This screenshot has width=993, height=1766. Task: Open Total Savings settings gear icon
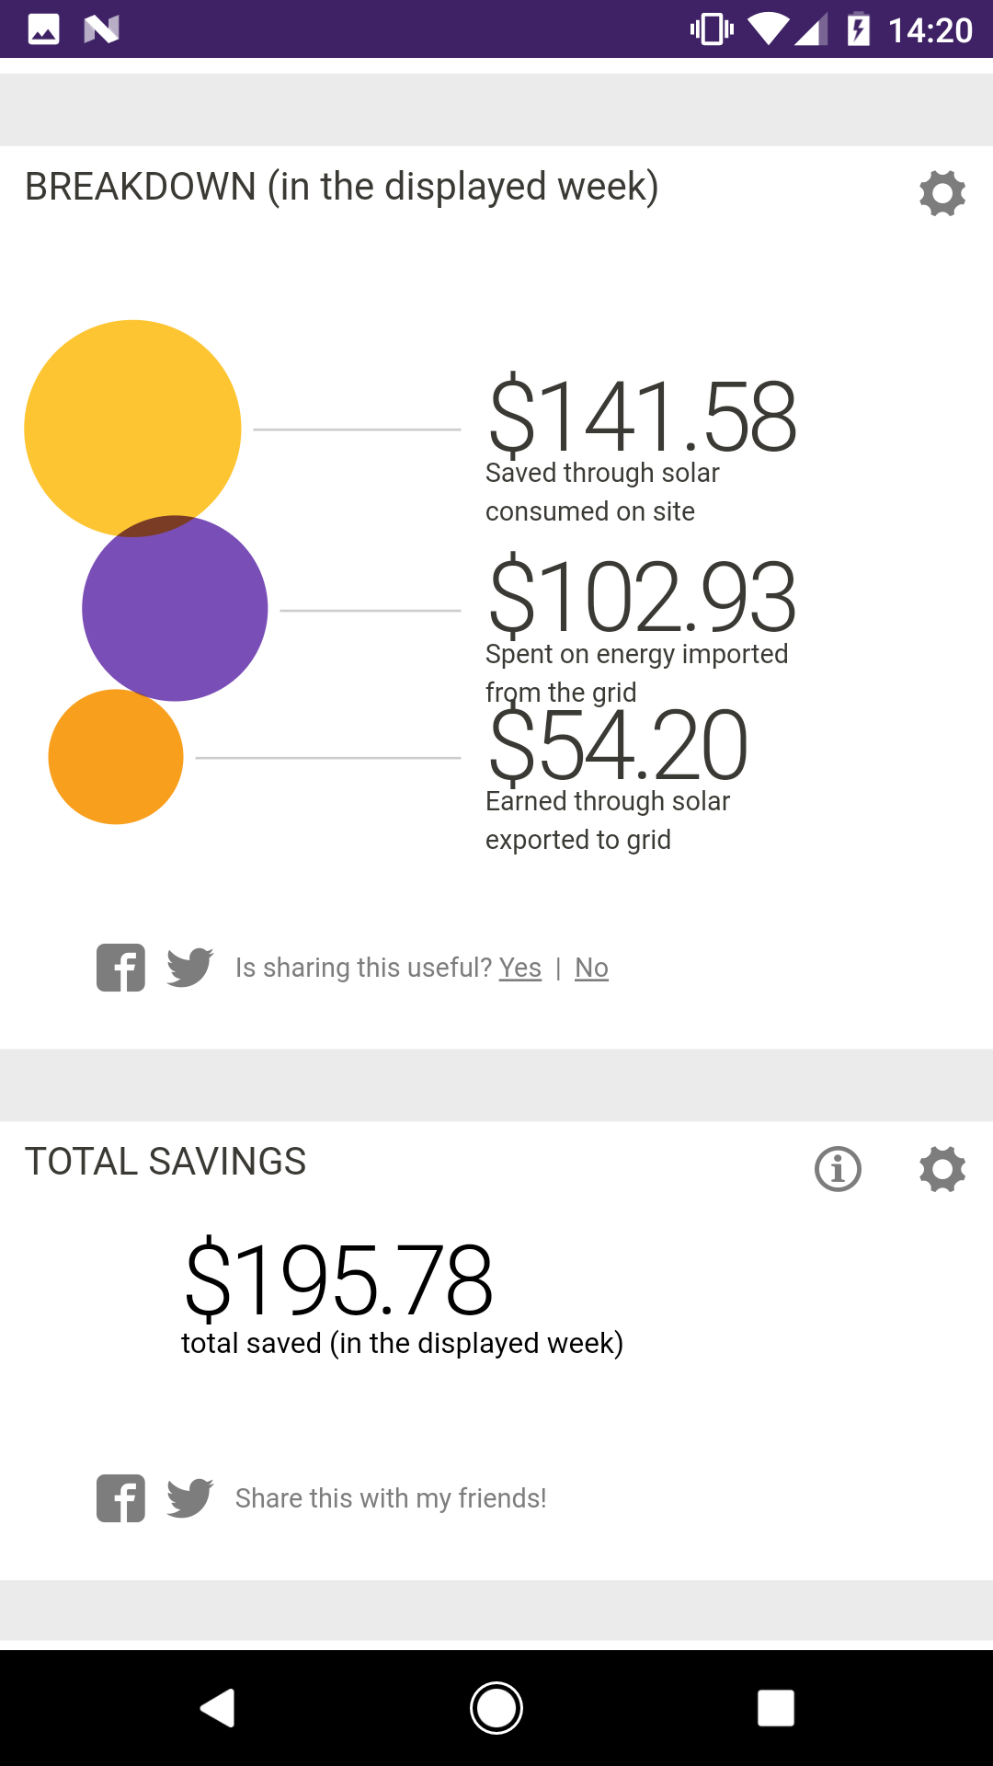[942, 1169]
